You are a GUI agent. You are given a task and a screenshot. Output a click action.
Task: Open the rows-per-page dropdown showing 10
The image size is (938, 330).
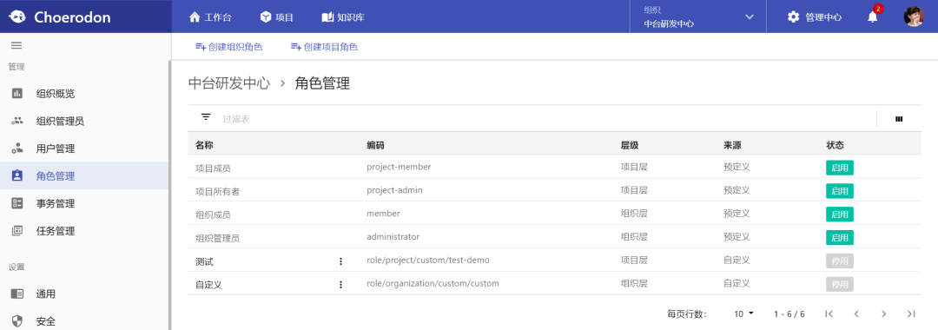coord(744,313)
